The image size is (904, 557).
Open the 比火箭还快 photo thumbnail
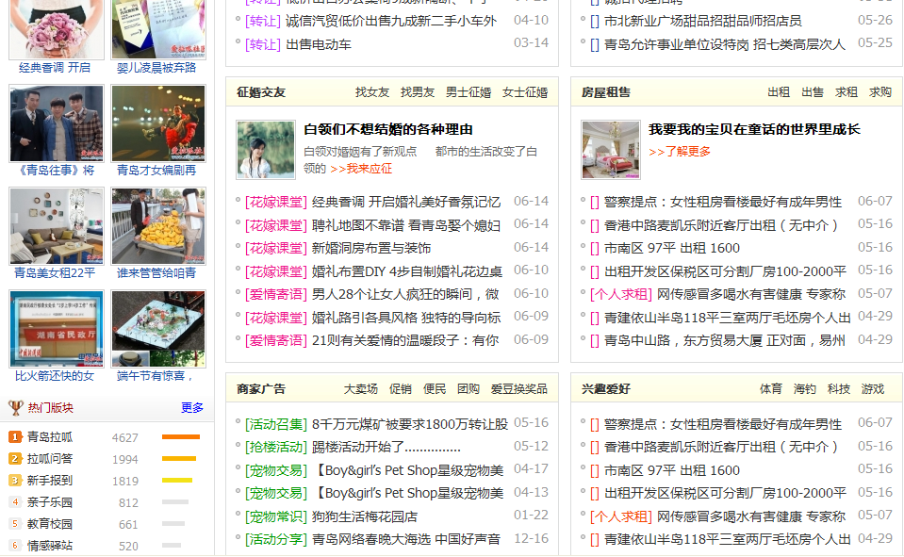tap(57, 329)
